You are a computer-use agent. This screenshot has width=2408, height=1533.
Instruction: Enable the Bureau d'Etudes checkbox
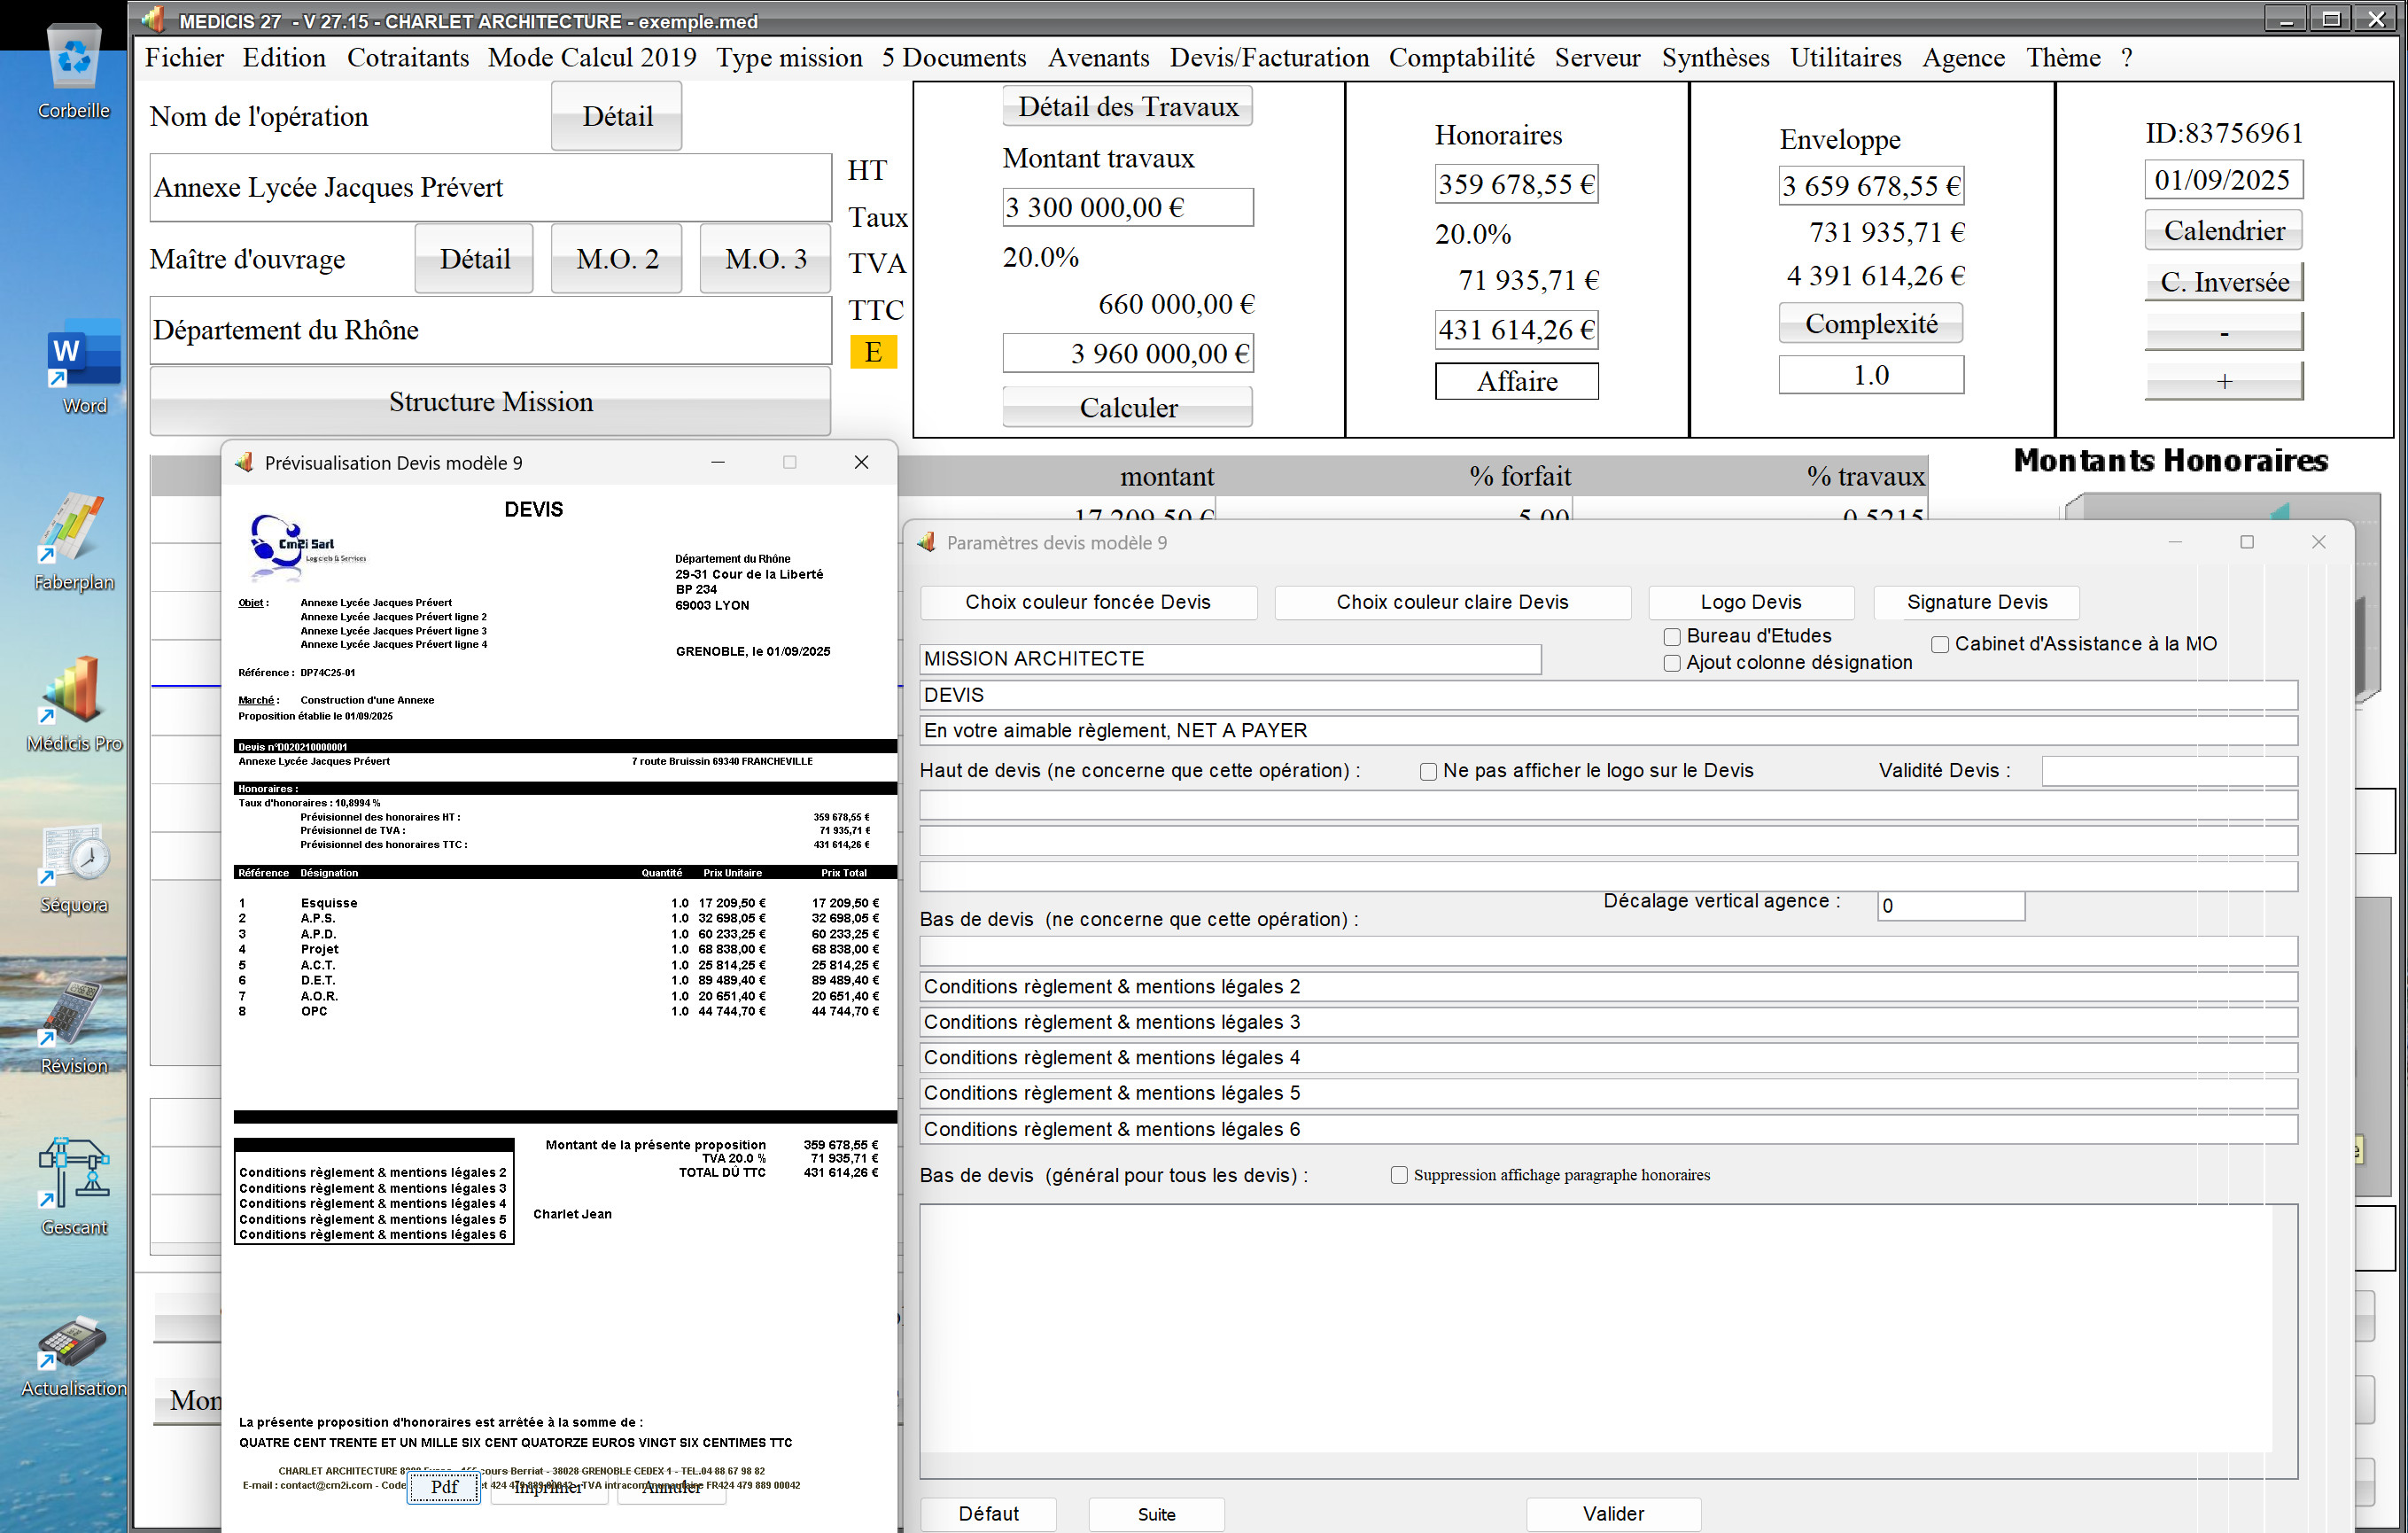point(1671,637)
